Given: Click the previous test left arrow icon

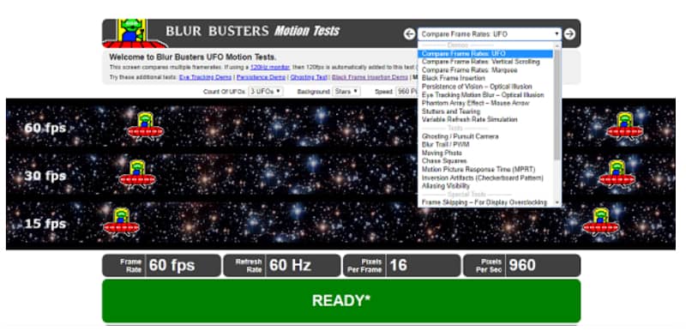Looking at the screenshot, I should (x=409, y=33).
